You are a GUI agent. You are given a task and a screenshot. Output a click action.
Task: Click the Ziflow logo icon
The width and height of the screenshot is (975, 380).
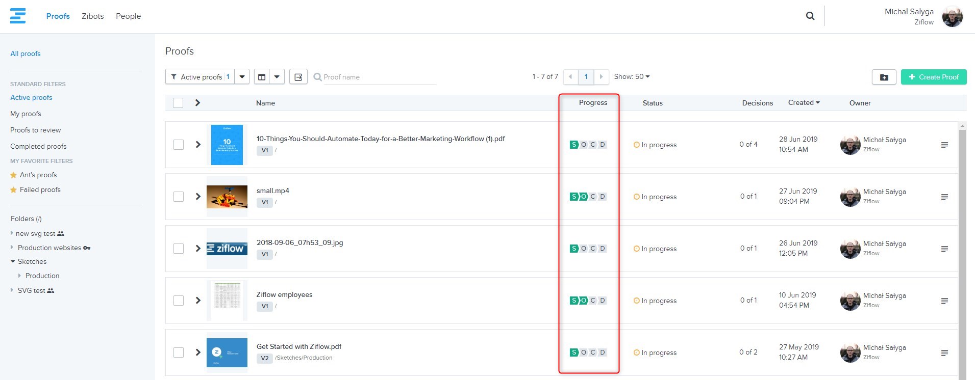pos(18,16)
